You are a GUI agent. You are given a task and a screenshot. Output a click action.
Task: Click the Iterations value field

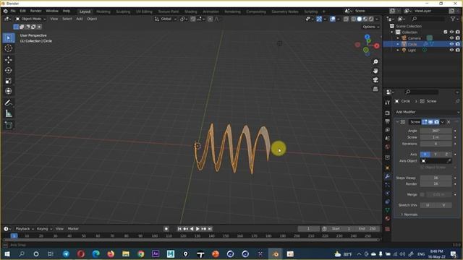(436, 144)
